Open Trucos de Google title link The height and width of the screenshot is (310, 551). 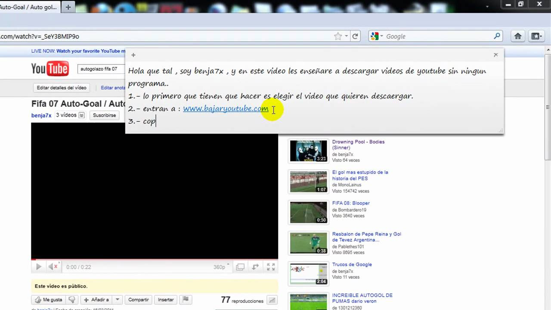click(352, 265)
